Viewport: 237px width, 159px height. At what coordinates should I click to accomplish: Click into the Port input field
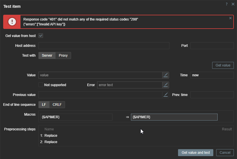point(212,46)
